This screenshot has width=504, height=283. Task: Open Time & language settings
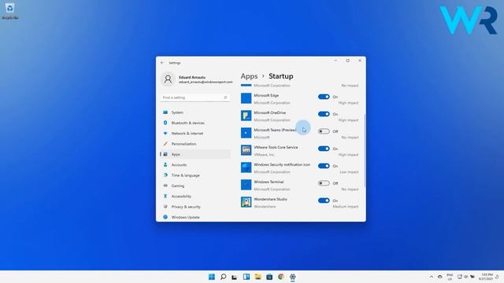(195, 175)
